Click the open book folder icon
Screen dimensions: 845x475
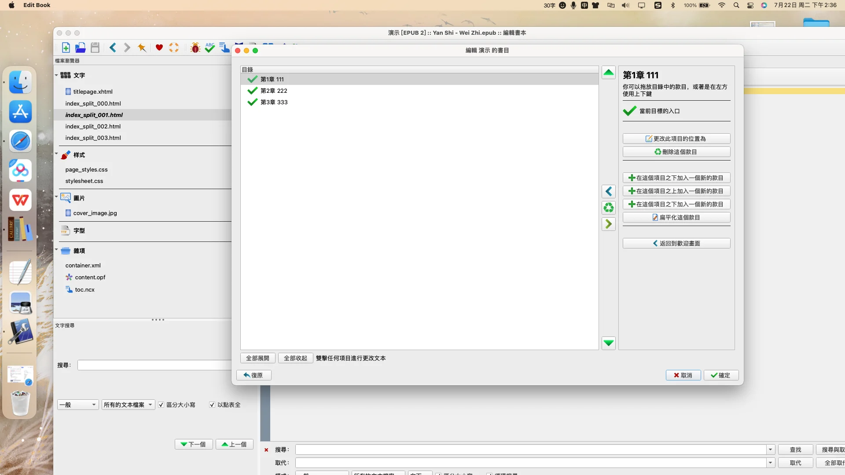point(81,47)
